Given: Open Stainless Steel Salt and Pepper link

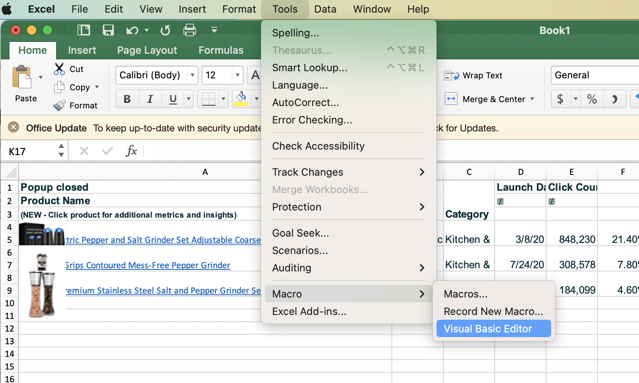Looking at the screenshot, I should tap(163, 290).
